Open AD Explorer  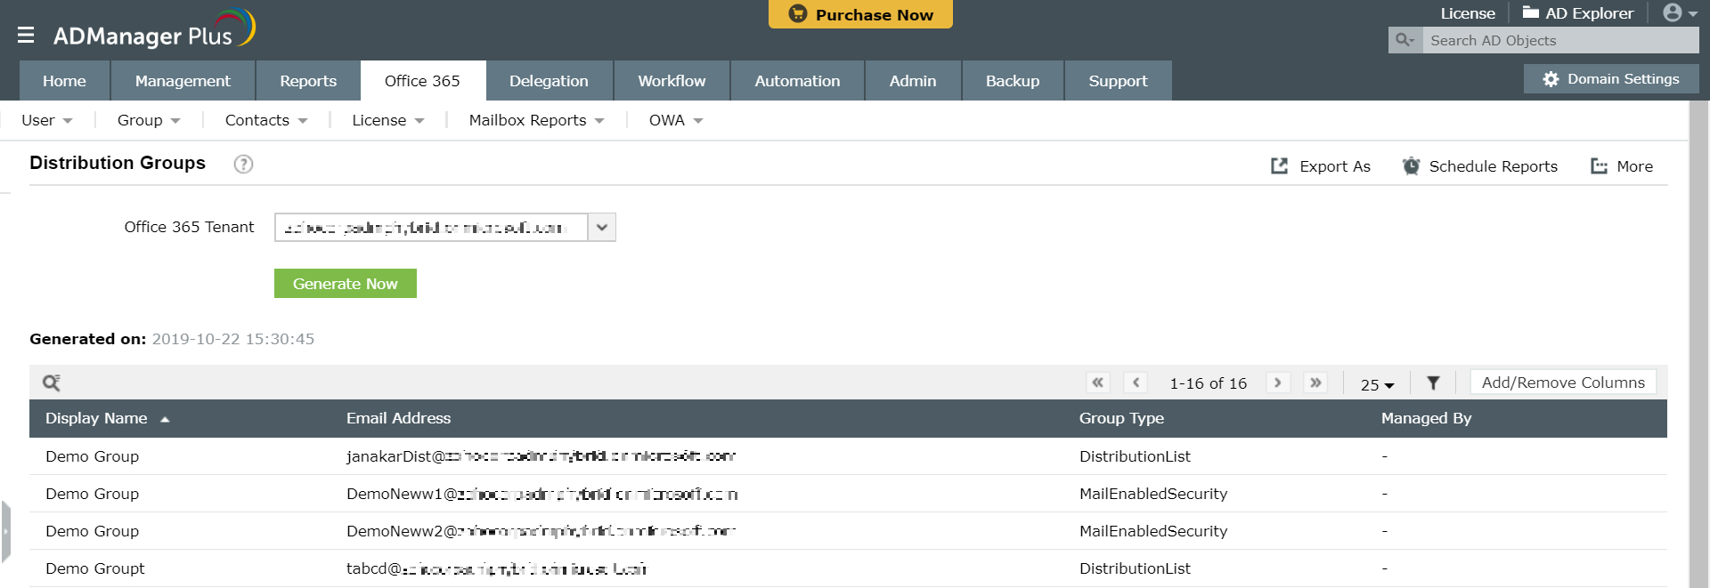pyautogui.click(x=1578, y=13)
